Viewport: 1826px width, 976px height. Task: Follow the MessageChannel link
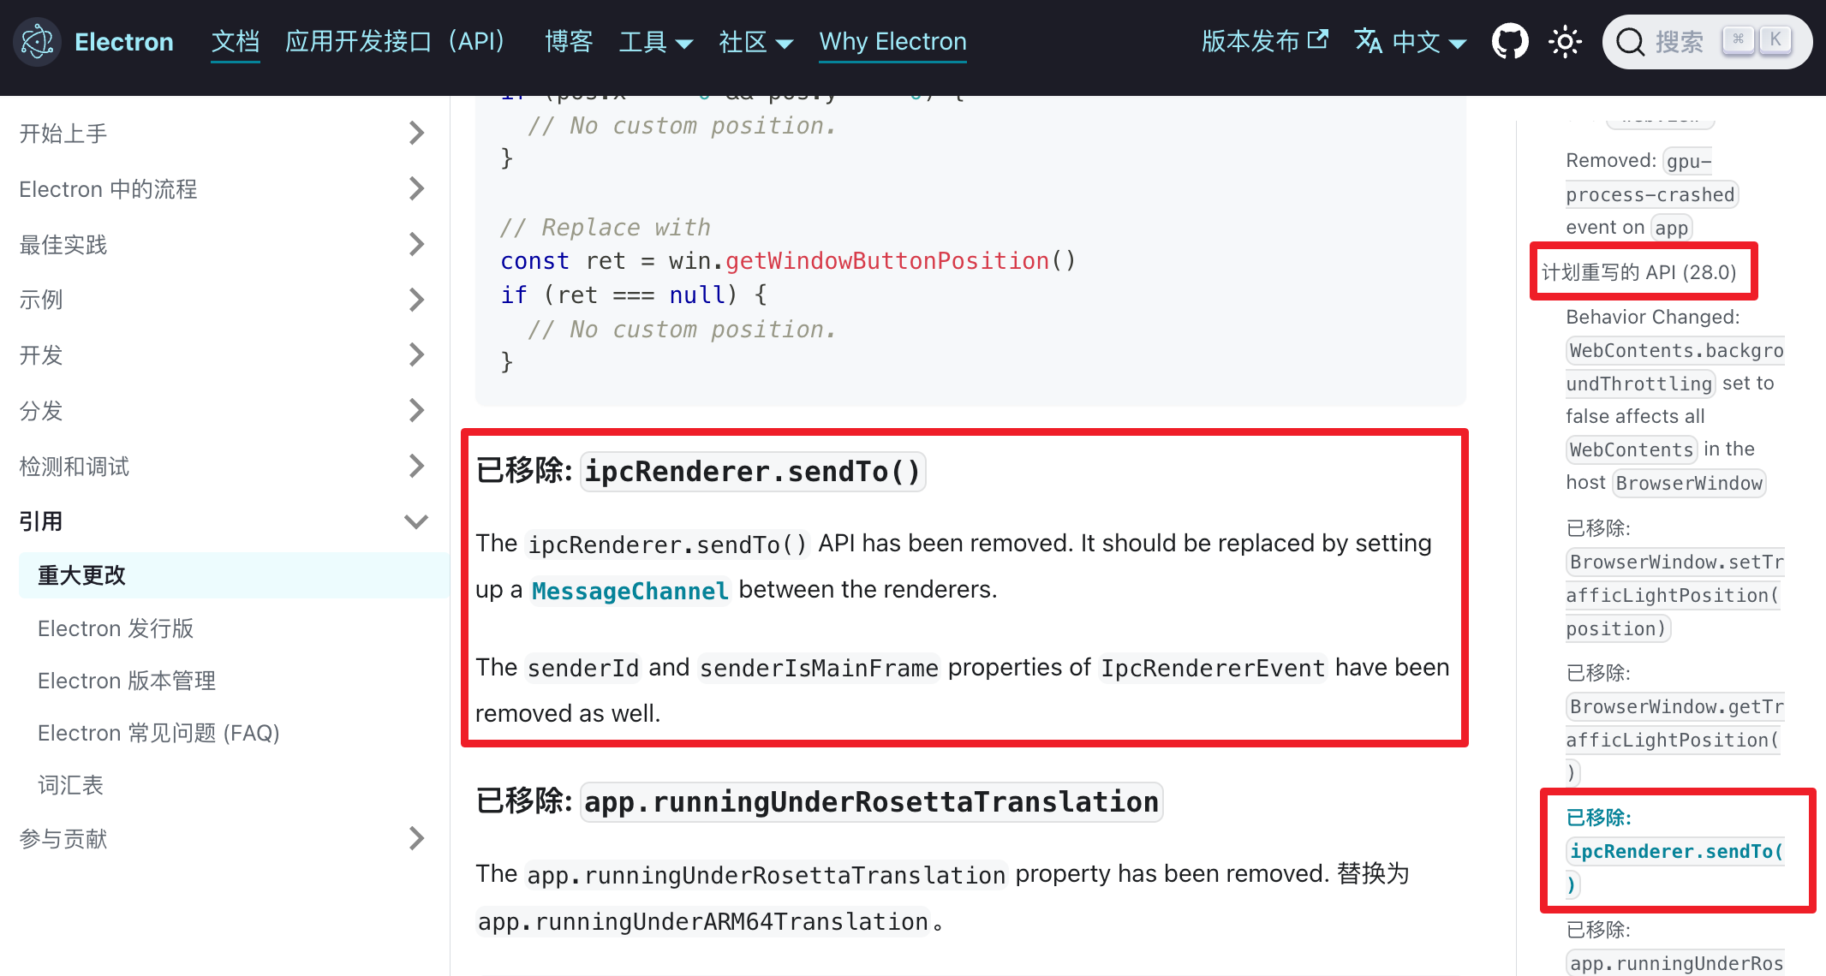click(x=630, y=591)
